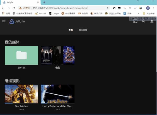Click the 2002 year under Harry Potter

coord(58,109)
